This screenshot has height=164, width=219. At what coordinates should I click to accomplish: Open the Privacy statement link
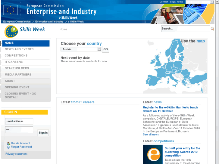[16, 154]
